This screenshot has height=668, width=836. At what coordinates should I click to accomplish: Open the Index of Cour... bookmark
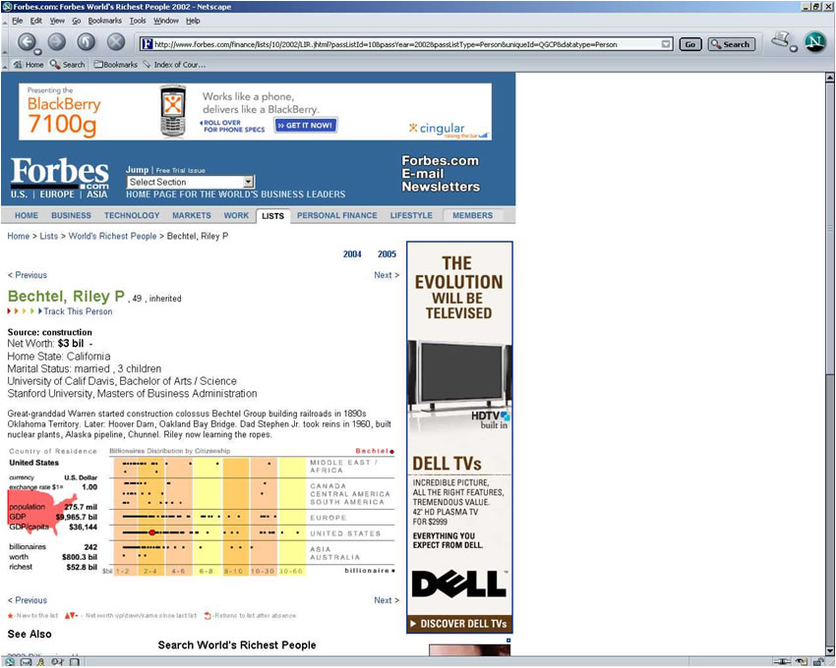pyautogui.click(x=174, y=65)
